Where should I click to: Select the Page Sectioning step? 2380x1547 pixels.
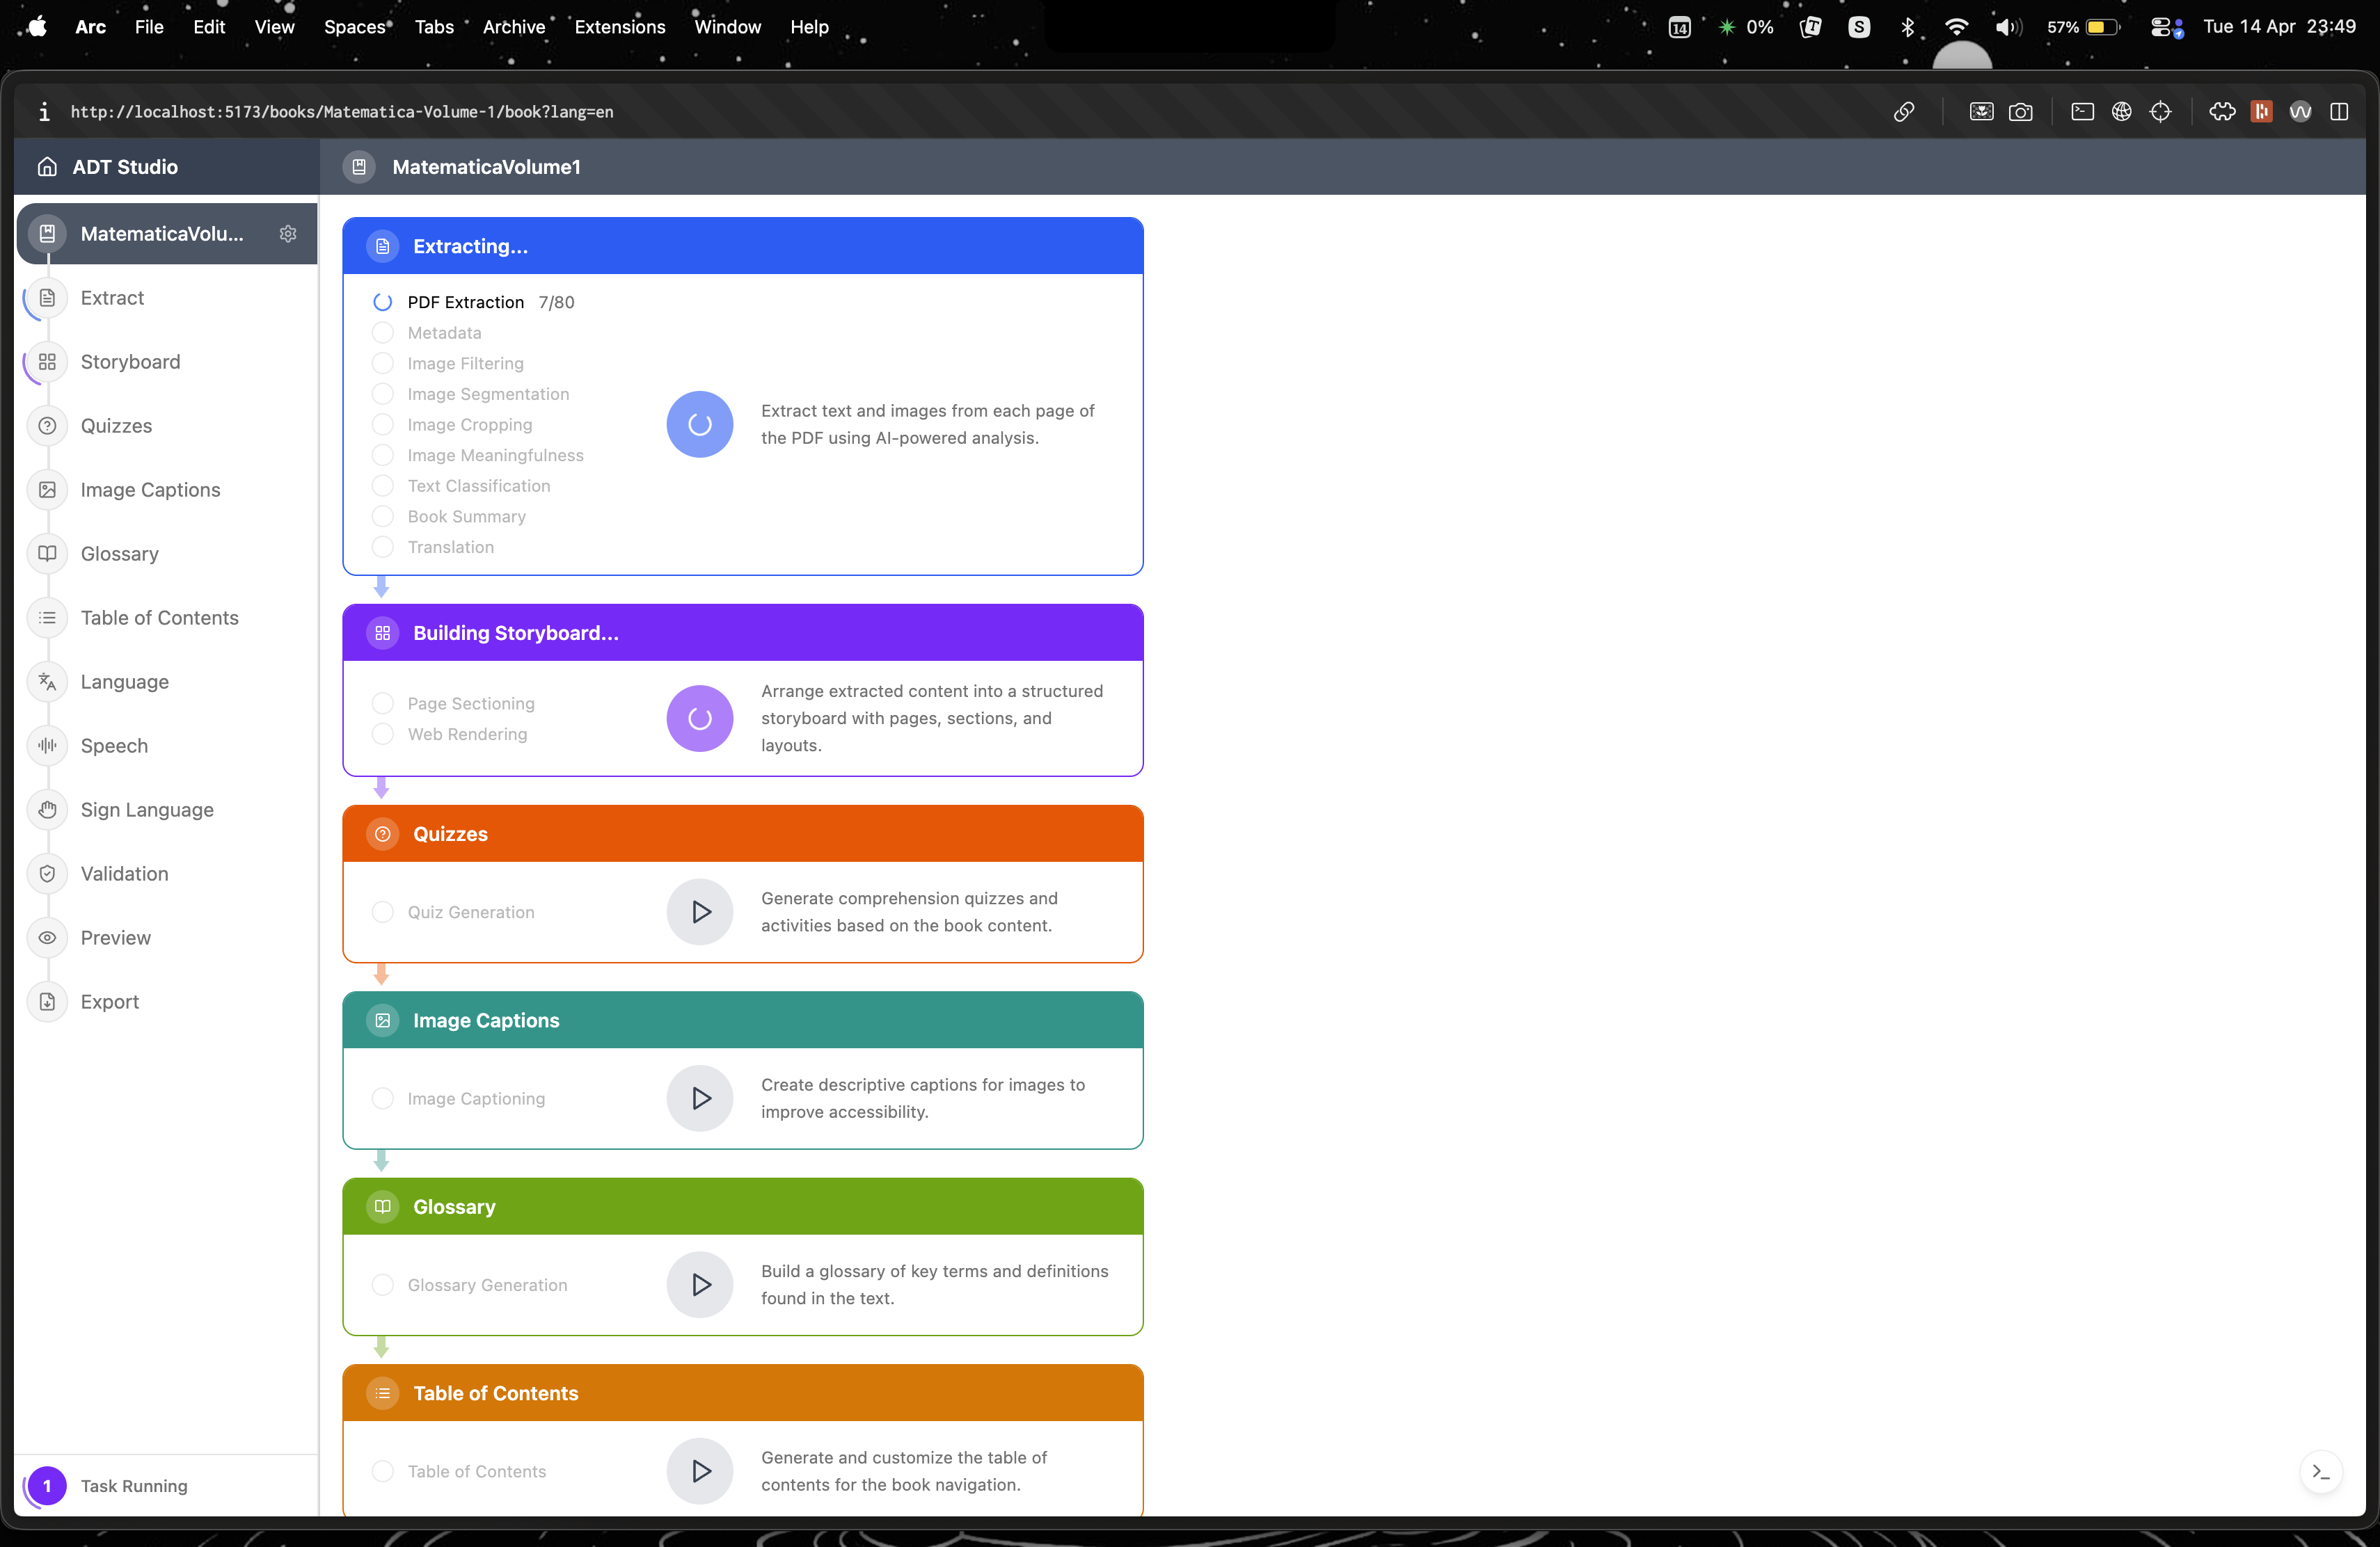(453, 703)
